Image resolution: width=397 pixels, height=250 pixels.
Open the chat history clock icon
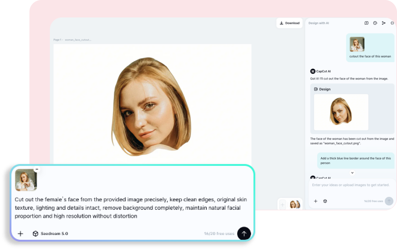pyautogui.click(x=375, y=23)
